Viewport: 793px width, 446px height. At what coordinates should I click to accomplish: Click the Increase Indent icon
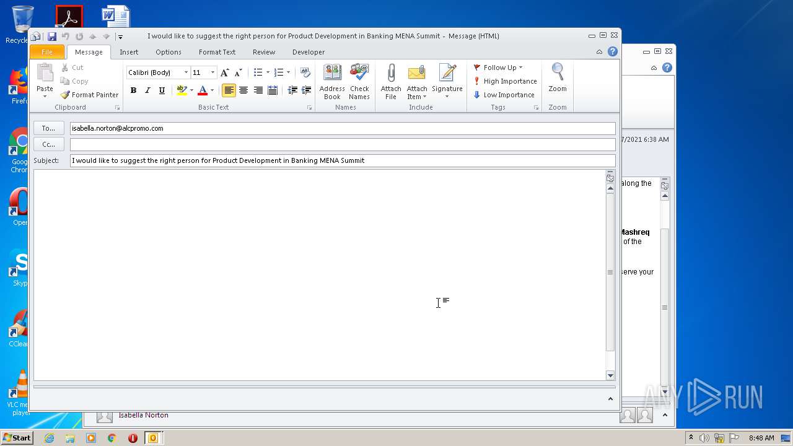click(x=307, y=90)
